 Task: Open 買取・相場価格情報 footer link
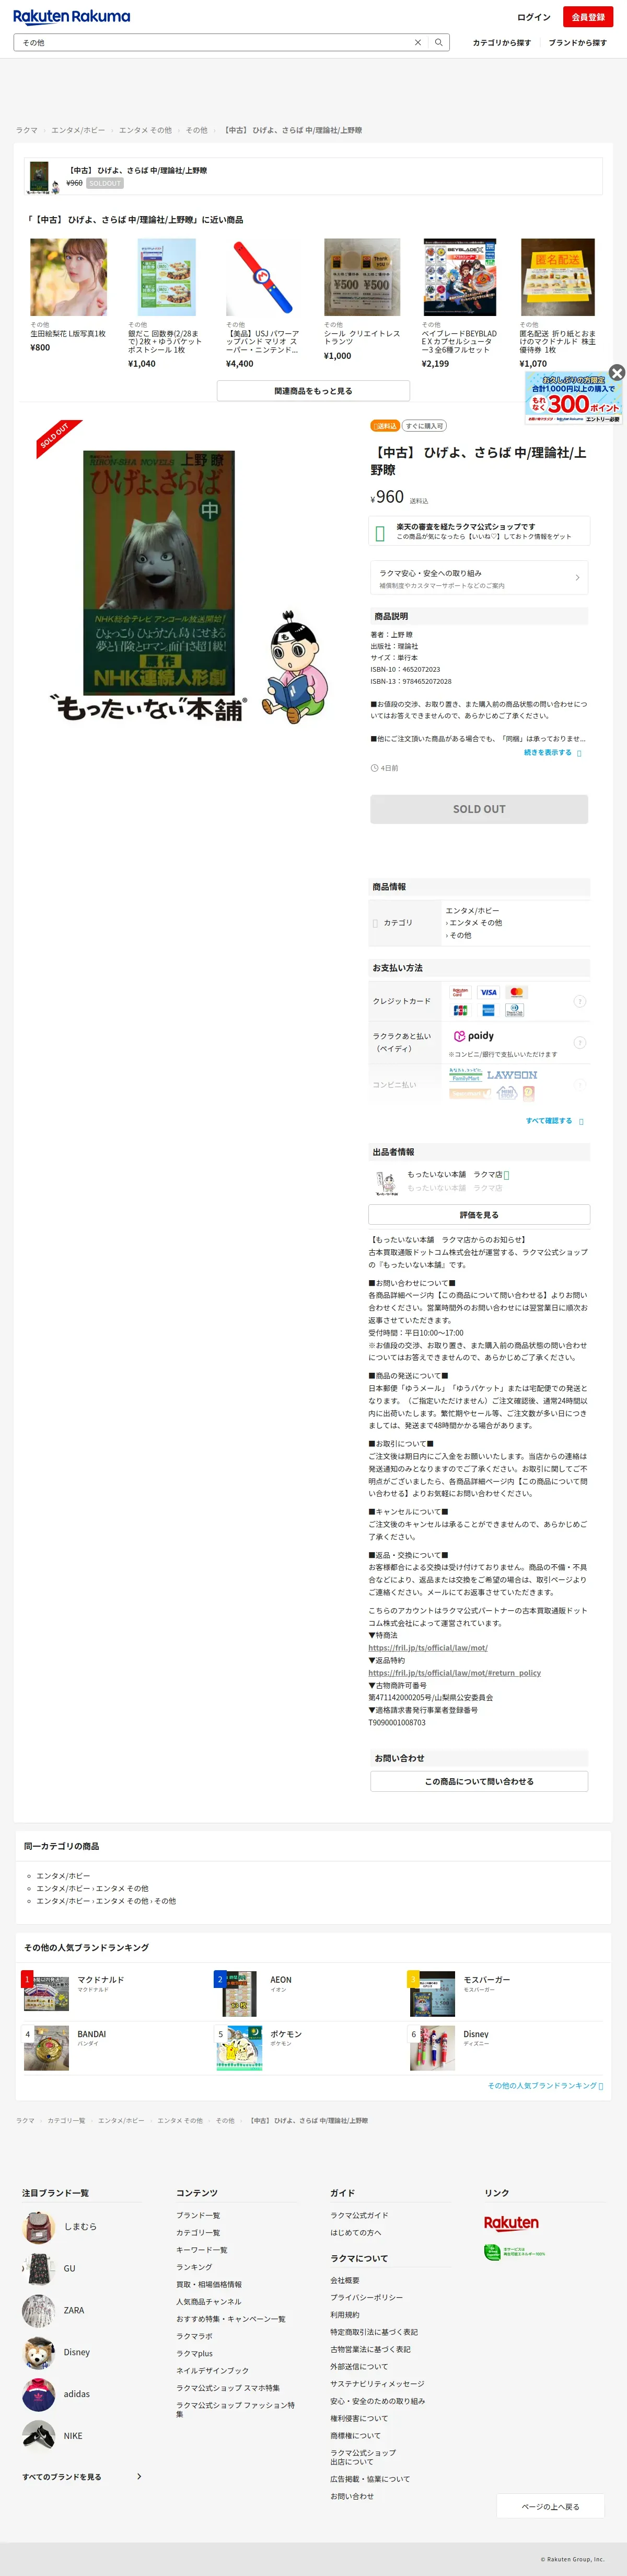point(208,2284)
